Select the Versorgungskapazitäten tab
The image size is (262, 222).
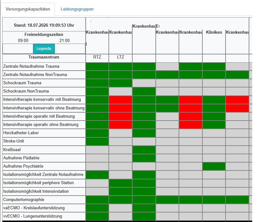(28, 9)
